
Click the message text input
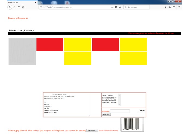[120, 111]
